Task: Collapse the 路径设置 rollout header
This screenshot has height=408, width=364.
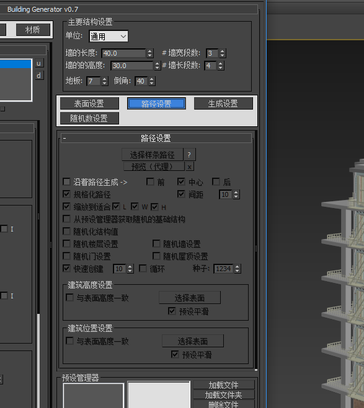Action: 156,138
